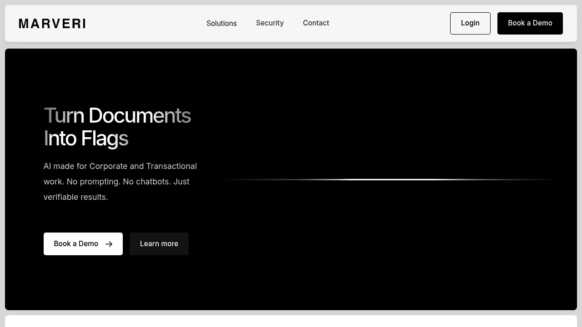Click hero Book a Demo button

coord(83,244)
